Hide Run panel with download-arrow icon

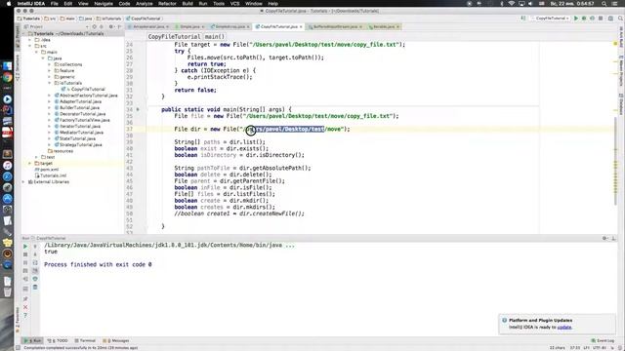613,238
